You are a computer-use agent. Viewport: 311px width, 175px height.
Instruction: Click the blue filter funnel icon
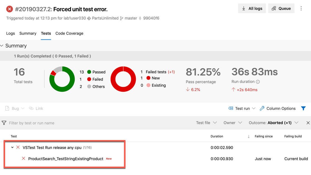[x=303, y=108]
